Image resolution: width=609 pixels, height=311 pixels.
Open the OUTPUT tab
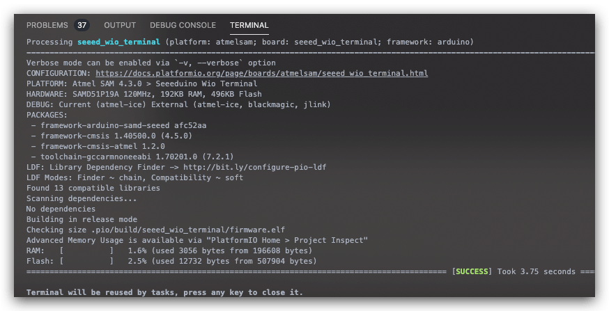[x=120, y=25]
